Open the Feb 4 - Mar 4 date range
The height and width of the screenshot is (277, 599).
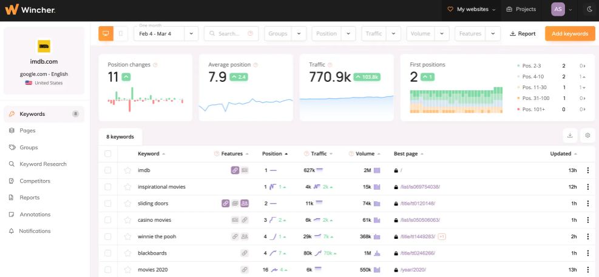(x=166, y=33)
